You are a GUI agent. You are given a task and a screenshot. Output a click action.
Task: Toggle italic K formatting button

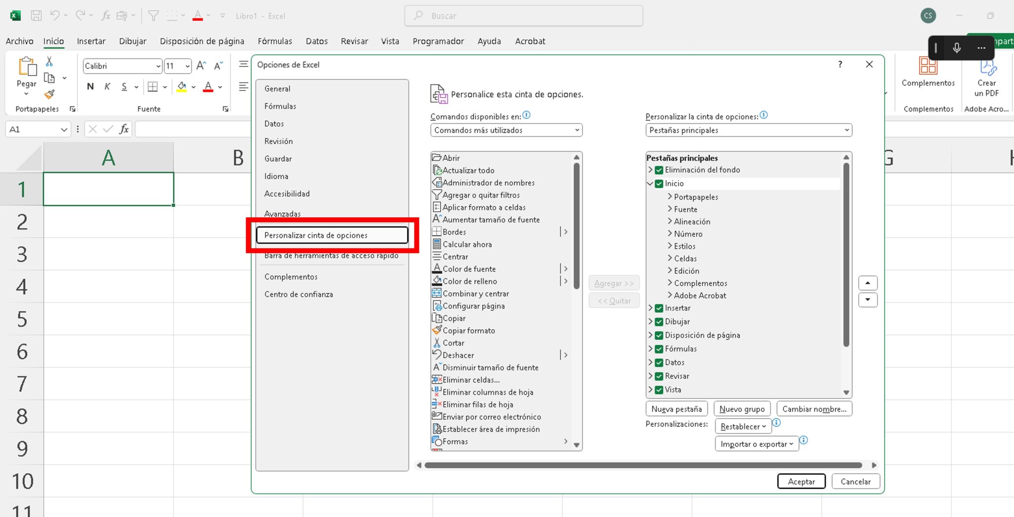(x=107, y=87)
